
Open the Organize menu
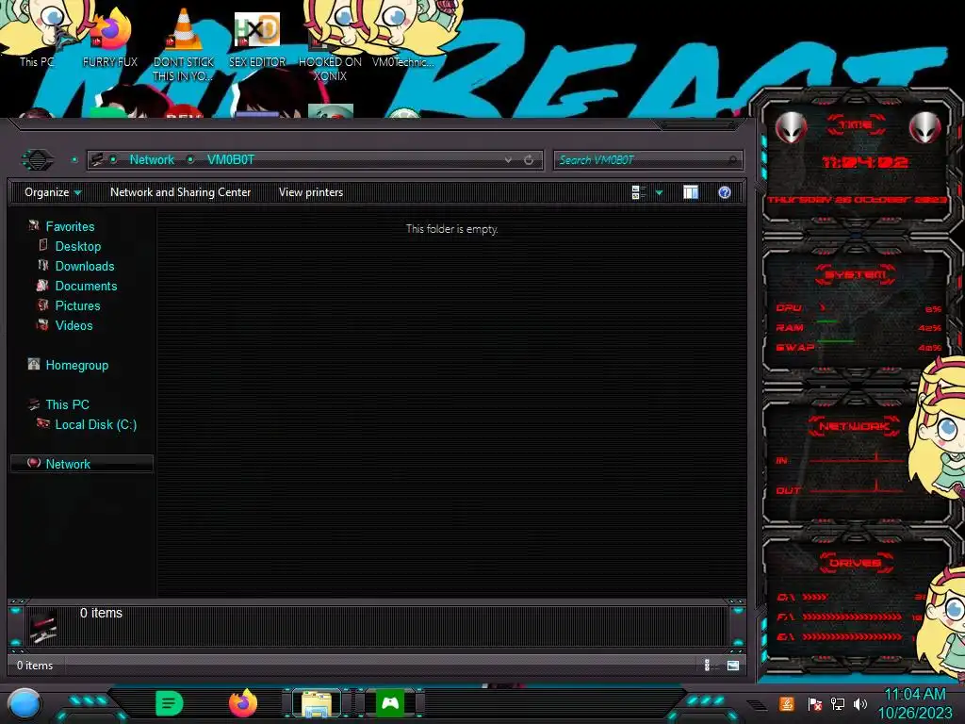53,192
